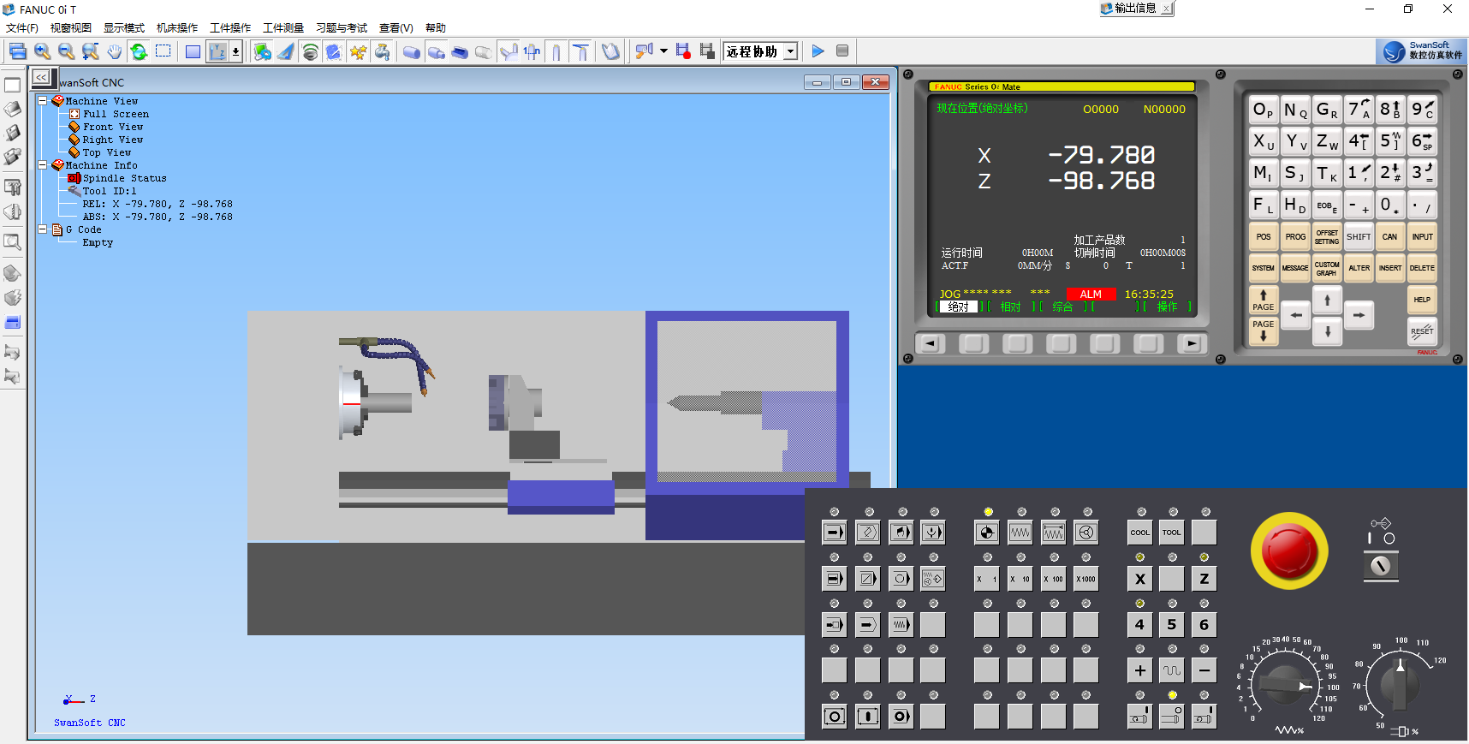Screen dimensions: 1469x744
Task: Toggle the program protect key switch
Action: click(x=1380, y=566)
